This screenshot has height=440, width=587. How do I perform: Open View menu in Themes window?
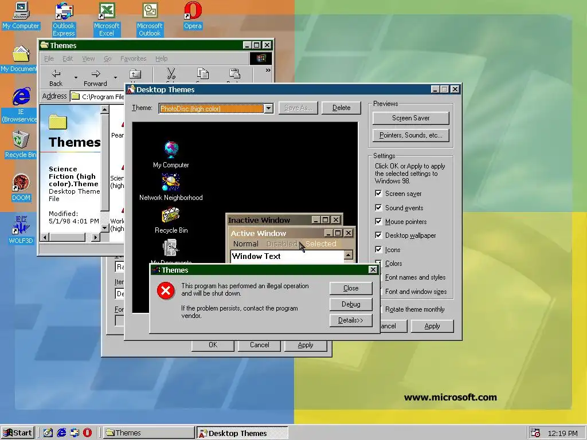point(88,58)
